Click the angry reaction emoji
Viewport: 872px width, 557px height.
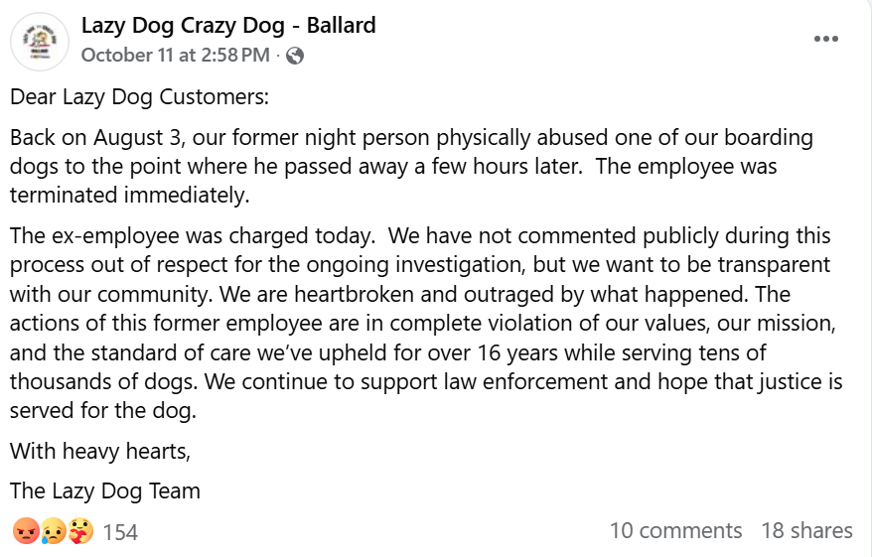[x=24, y=531]
